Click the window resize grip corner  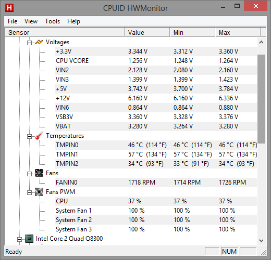click(263, 252)
